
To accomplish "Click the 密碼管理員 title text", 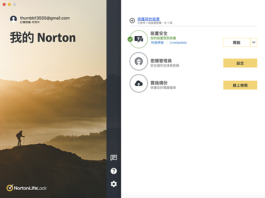I will (x=161, y=61).
